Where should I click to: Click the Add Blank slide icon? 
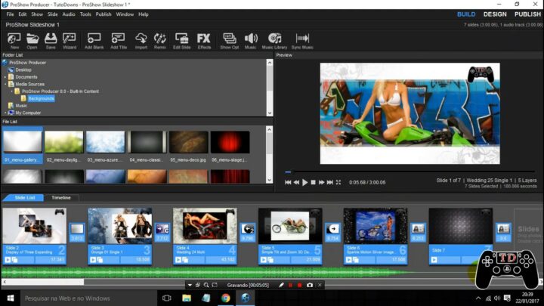pyautogui.click(x=94, y=40)
